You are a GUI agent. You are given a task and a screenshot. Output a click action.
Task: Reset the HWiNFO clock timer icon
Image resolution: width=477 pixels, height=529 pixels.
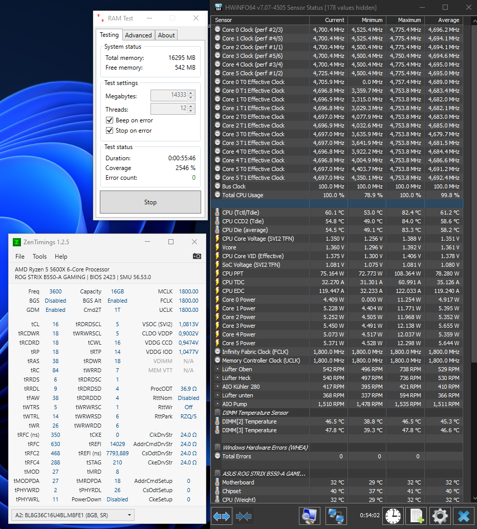pyautogui.click(x=393, y=516)
